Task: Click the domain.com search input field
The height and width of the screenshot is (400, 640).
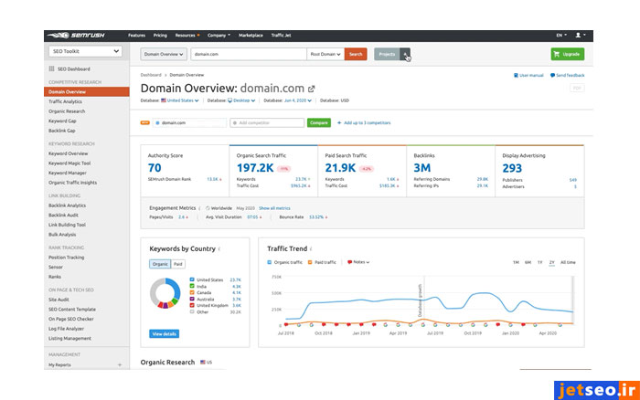Action: point(249,54)
